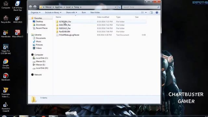208x117 pixels.
Task: Select the Freemake Video Converter icon
Action: click(6, 93)
